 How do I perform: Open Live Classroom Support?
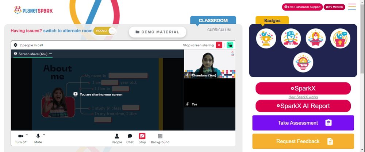coord(302,7)
